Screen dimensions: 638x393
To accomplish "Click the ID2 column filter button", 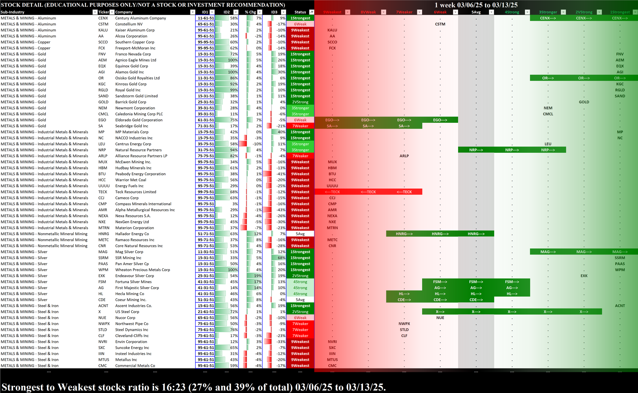I will [x=236, y=12].
